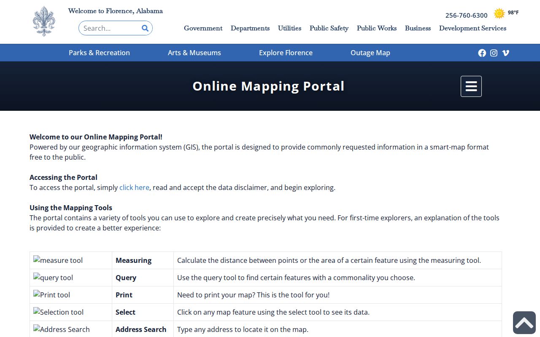Click the search magnifier icon
Image resolution: width=540 pixels, height=337 pixels.
[x=145, y=28]
